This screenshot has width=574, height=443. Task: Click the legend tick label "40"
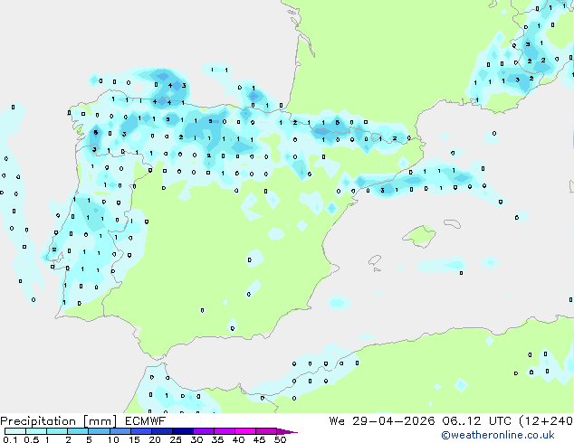tap(238, 439)
